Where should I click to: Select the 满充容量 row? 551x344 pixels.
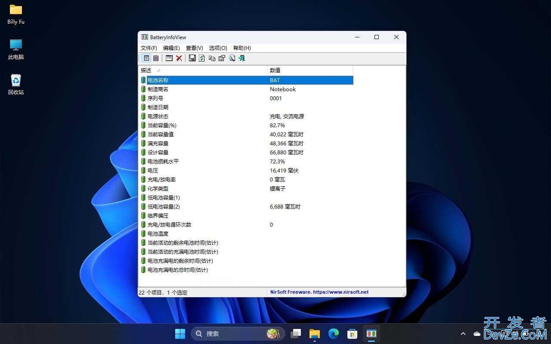(x=247, y=143)
